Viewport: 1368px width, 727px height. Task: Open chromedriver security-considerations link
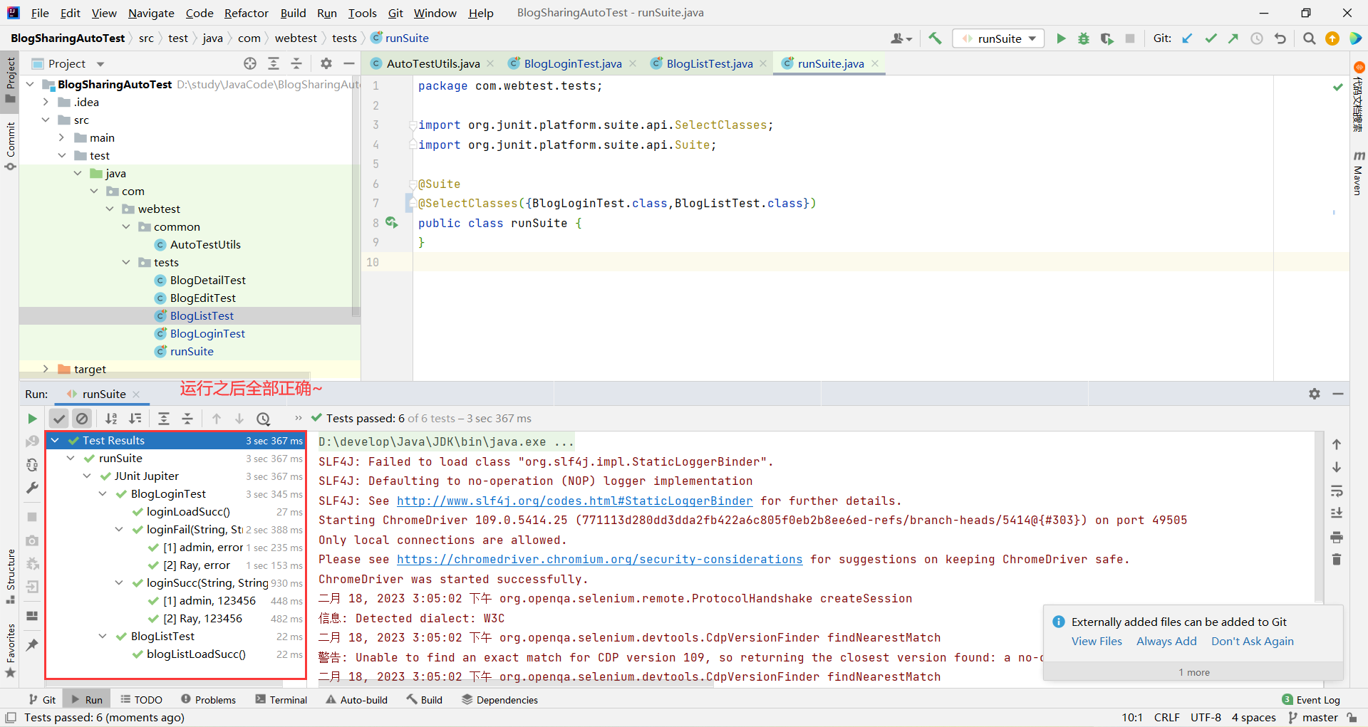tap(599, 560)
